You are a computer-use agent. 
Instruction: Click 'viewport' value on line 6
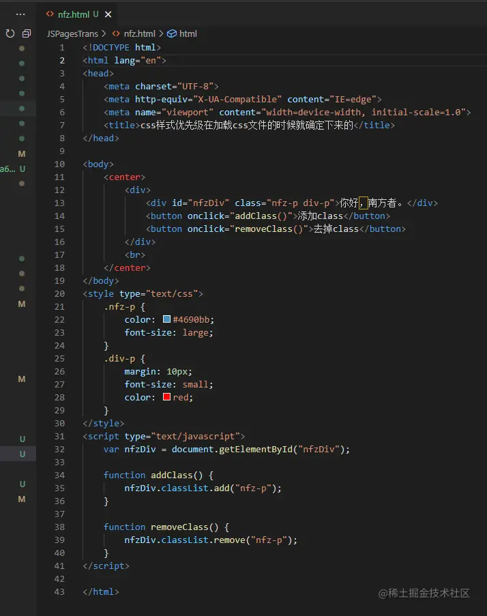(188, 113)
